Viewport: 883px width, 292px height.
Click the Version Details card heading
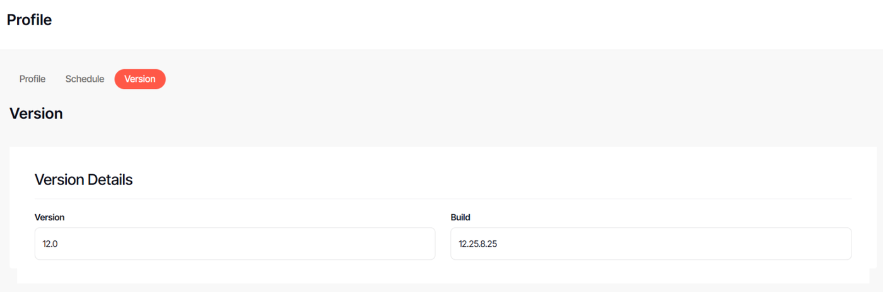tap(83, 179)
